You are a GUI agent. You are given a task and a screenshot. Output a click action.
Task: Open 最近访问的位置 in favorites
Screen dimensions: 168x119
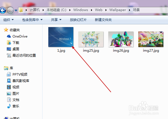tap(24, 55)
